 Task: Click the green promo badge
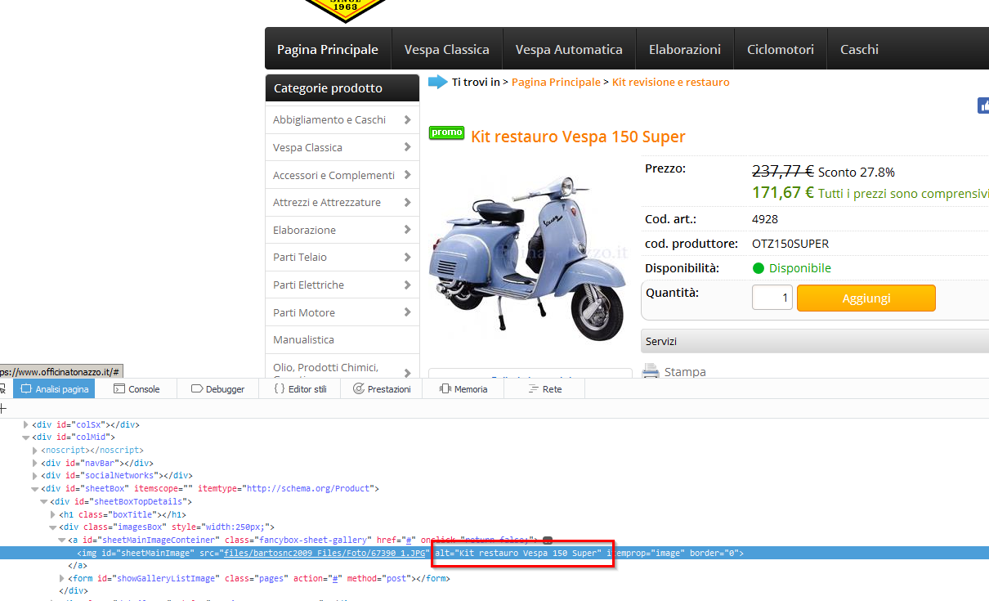pos(446,132)
